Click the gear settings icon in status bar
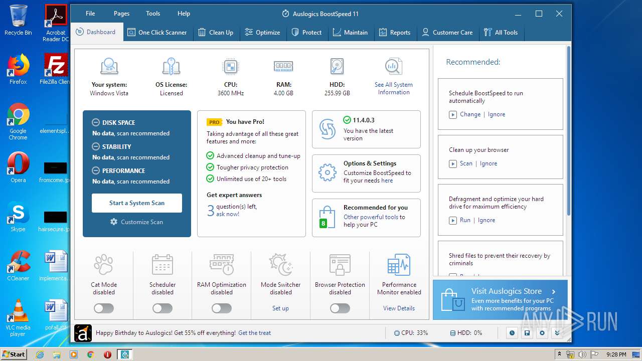 pos(542,333)
